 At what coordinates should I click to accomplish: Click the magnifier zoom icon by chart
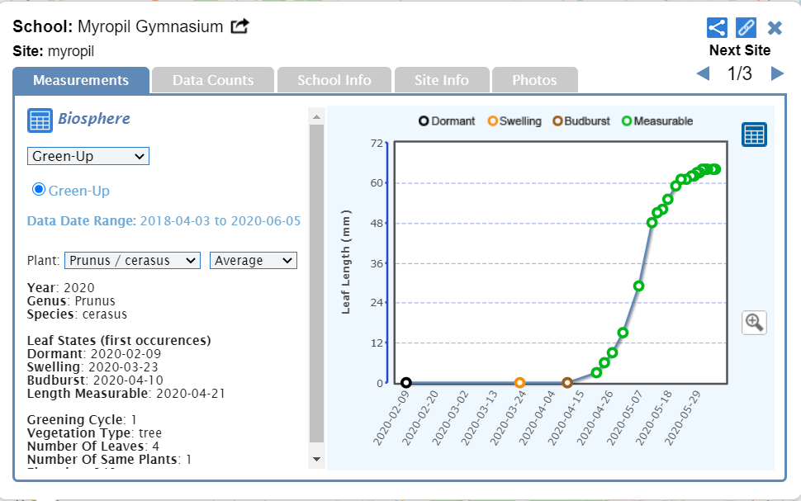pos(753,322)
